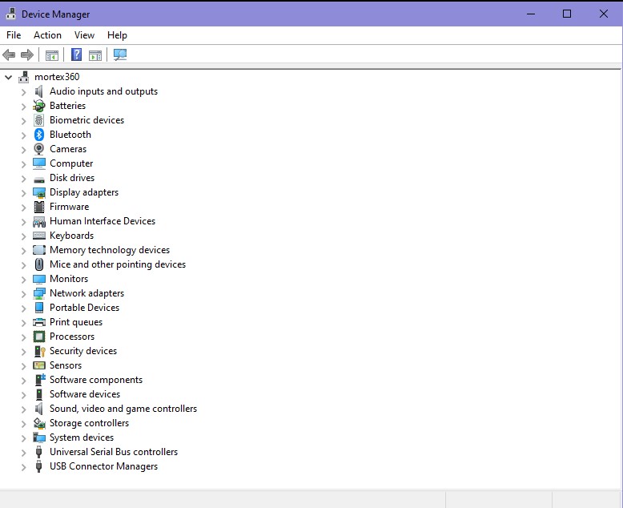Click the Biometric devices fingerprint icon
This screenshot has height=508, width=623.
39,120
